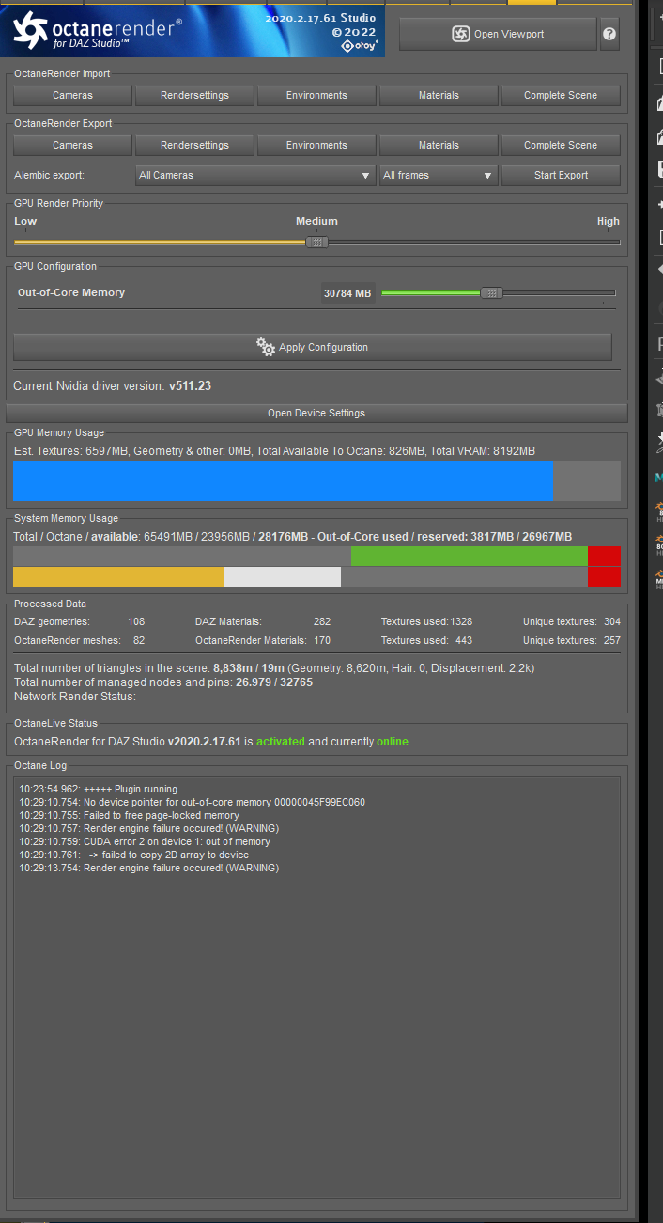Start the Alembic export

click(561, 175)
